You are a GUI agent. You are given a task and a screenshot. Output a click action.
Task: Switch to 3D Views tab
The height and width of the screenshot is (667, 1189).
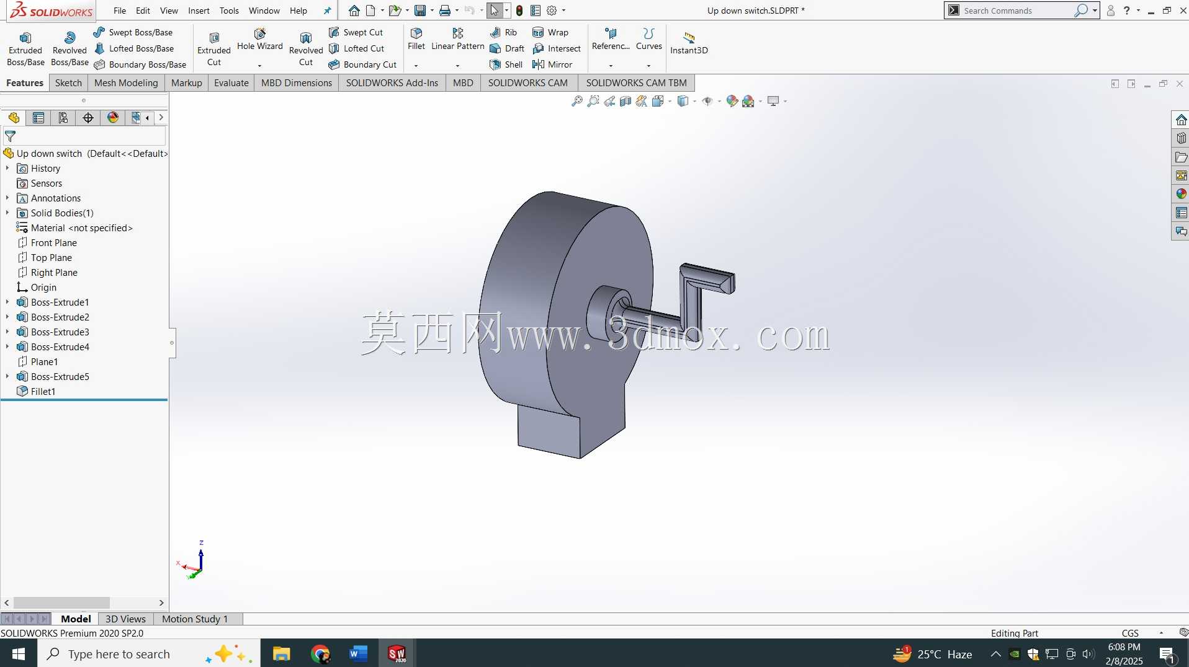[125, 619]
